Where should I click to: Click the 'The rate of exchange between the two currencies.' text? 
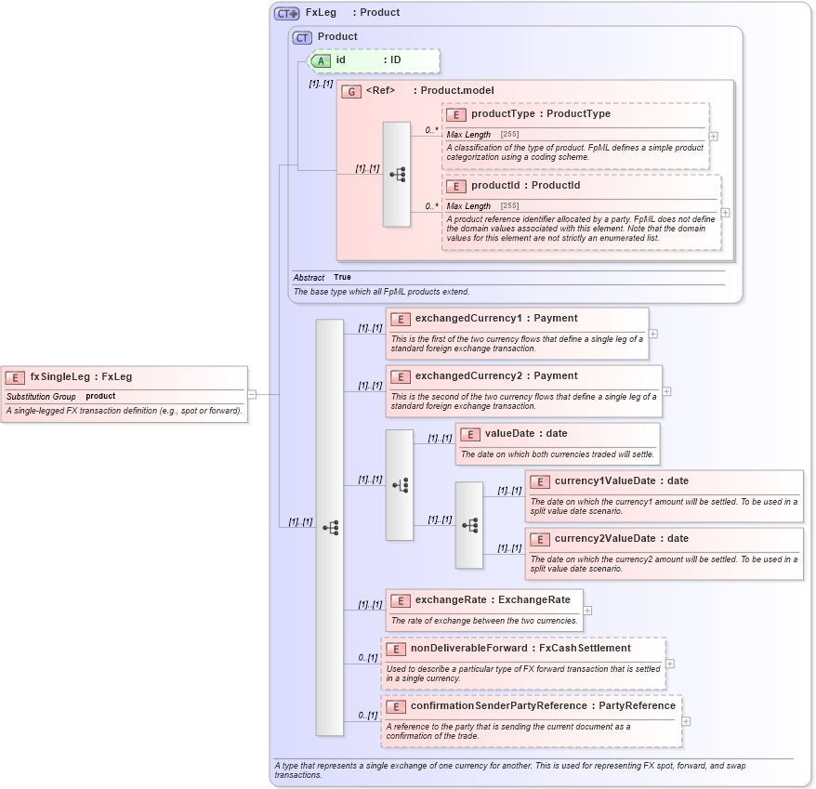click(x=484, y=621)
